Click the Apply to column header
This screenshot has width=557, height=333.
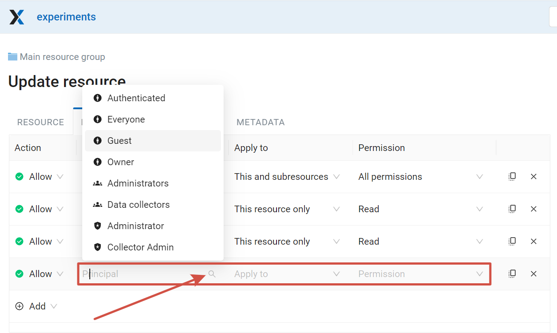[x=251, y=148]
